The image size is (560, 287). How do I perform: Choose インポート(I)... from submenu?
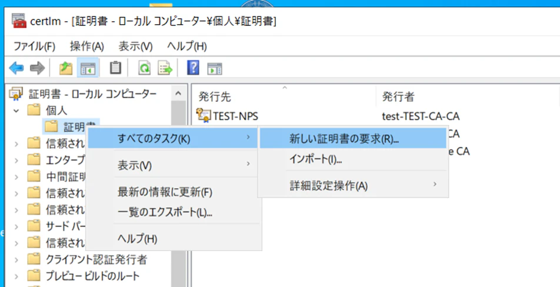[x=353, y=159]
